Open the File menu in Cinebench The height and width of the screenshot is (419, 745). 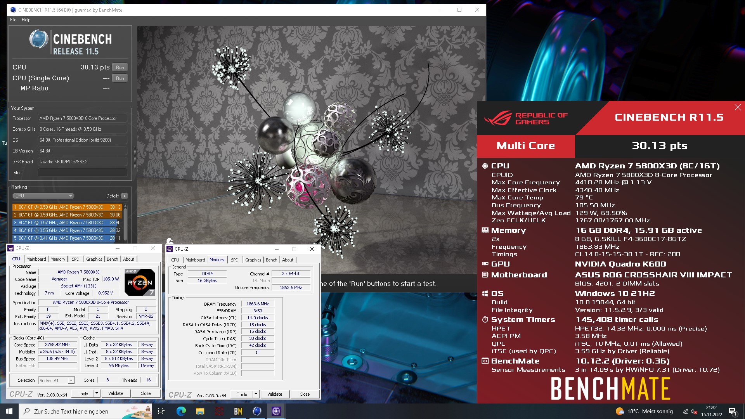point(13,20)
